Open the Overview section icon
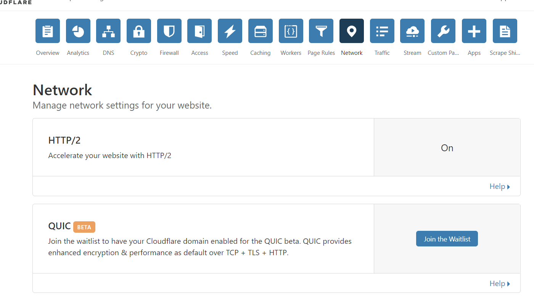 [x=48, y=31]
